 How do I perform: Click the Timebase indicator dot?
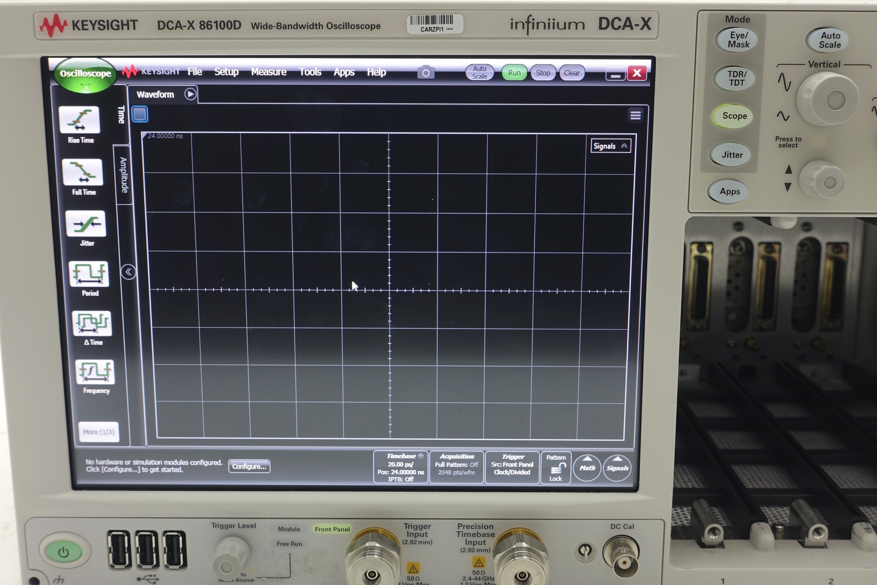point(421,456)
